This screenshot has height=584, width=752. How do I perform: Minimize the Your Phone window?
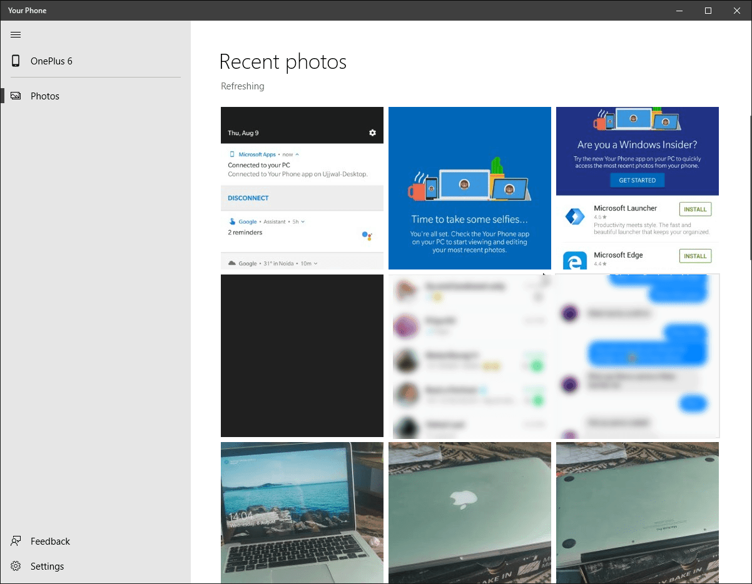679,11
